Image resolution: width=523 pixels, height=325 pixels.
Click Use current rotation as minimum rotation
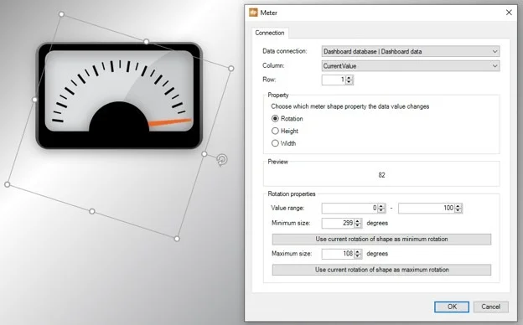pos(381,239)
